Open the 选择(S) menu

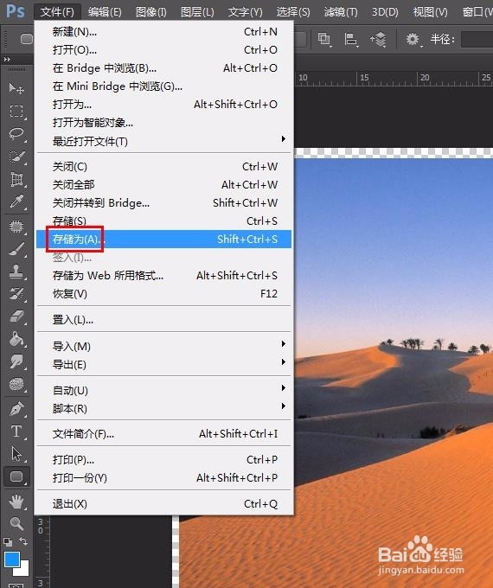[293, 12]
